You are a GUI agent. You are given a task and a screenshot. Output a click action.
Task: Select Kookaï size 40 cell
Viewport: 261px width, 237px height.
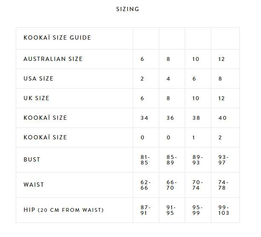tap(222, 118)
